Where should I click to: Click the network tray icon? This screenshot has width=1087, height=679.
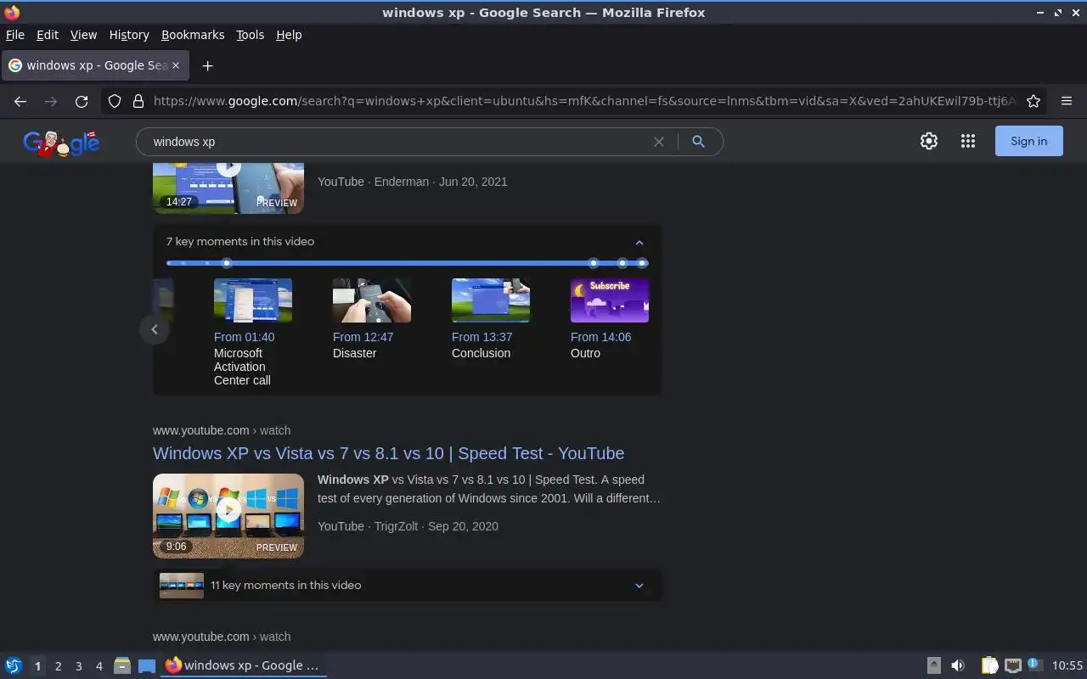pos(1012,665)
